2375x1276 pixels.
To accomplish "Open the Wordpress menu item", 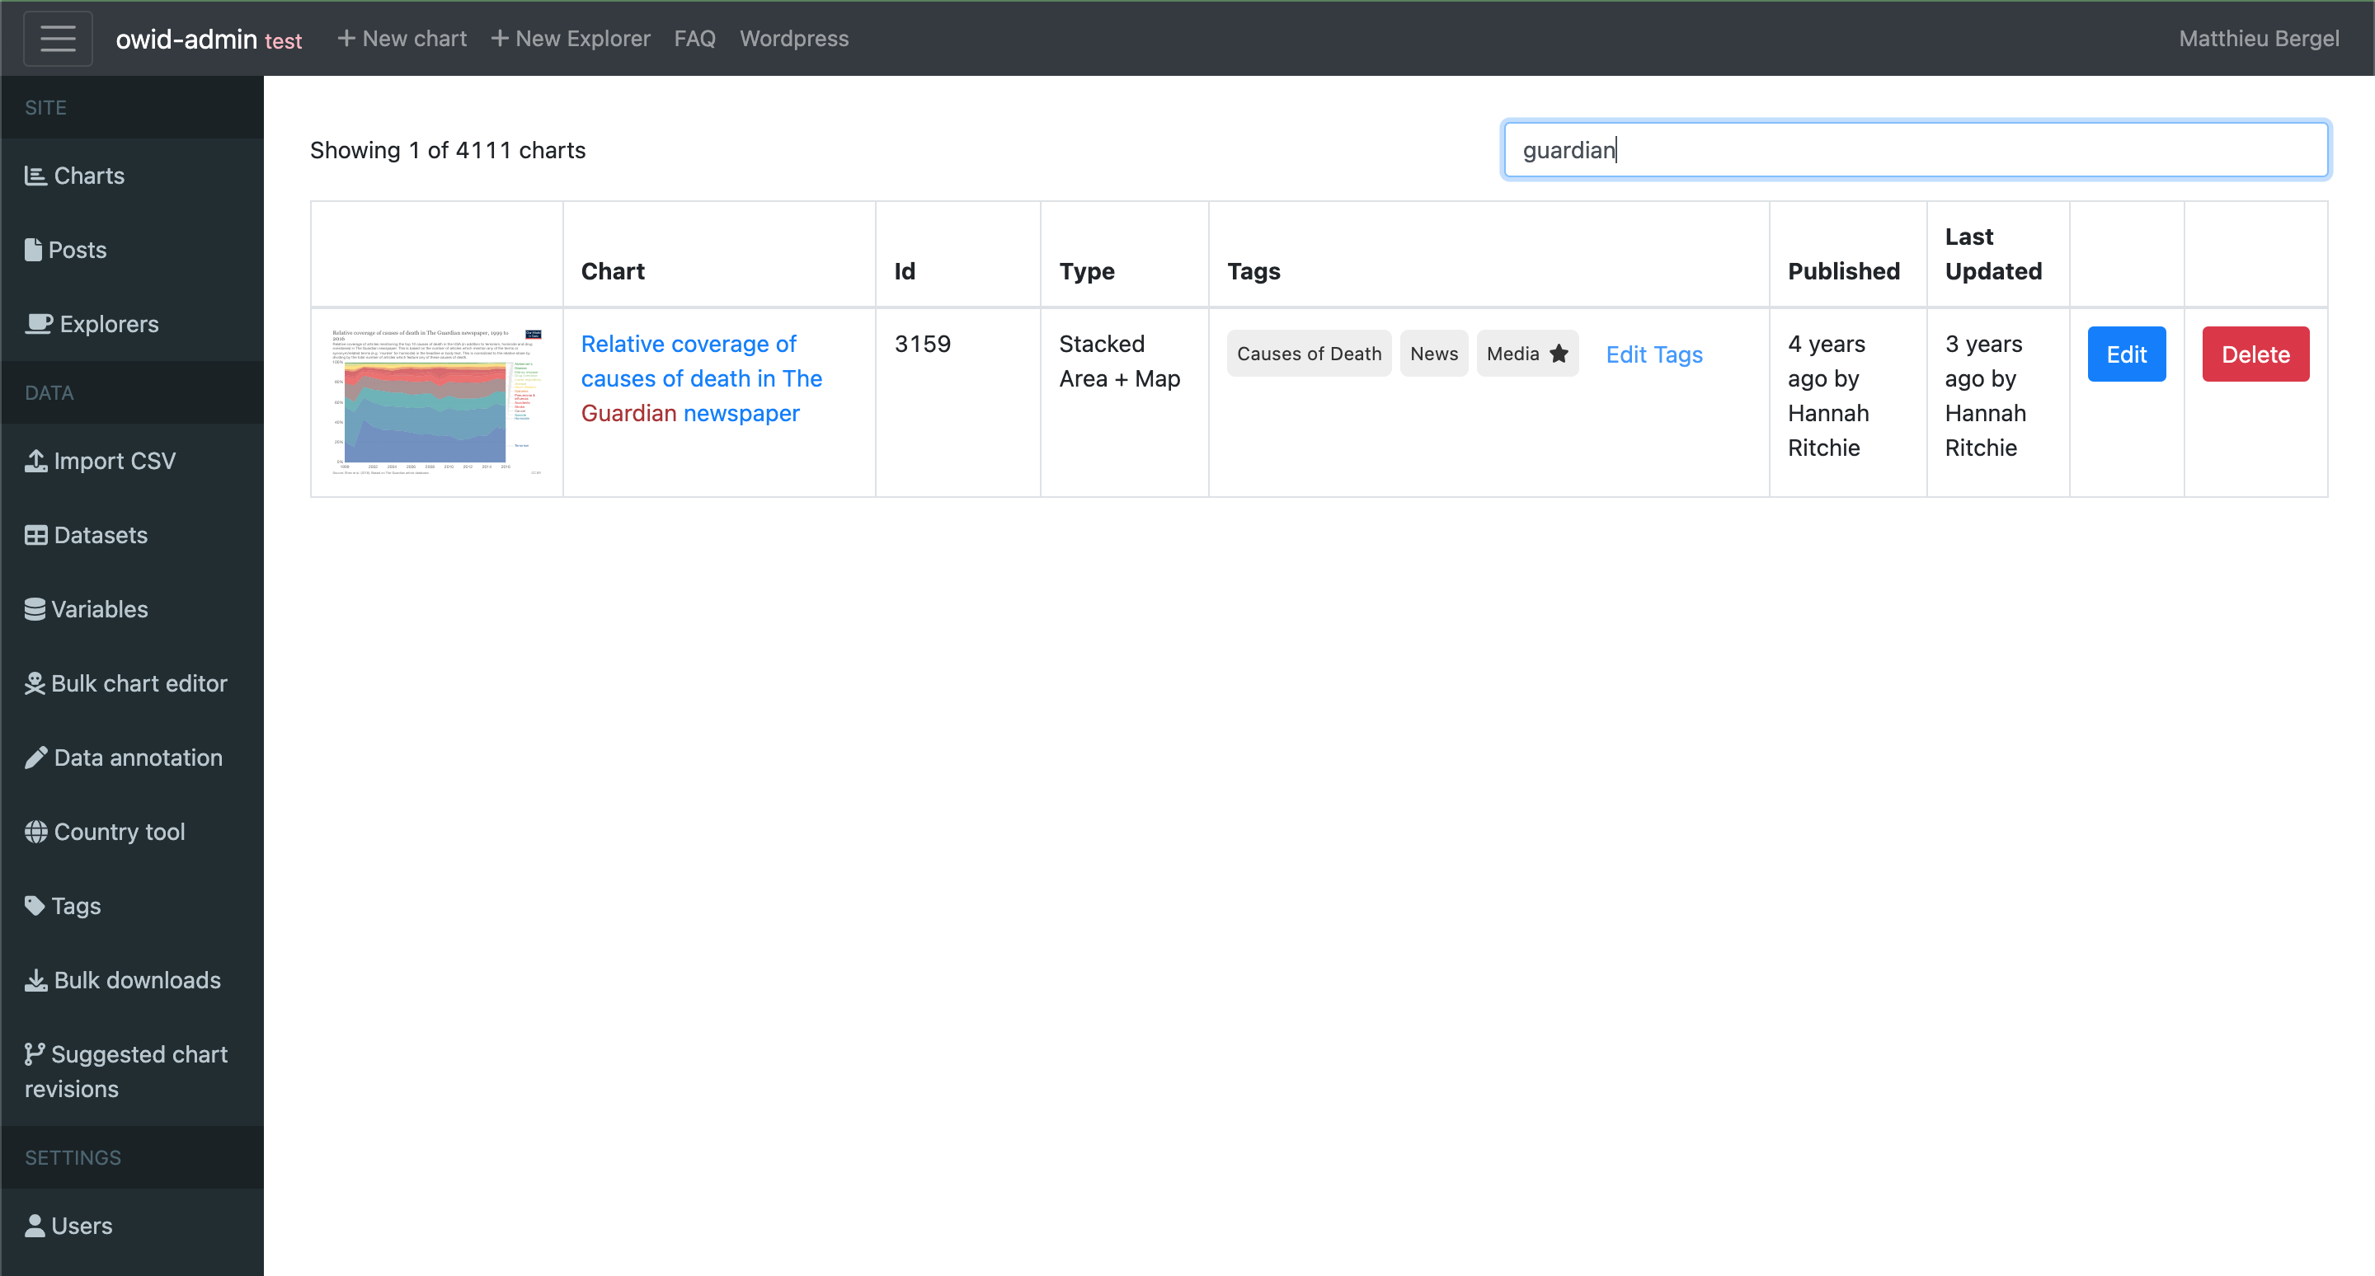I will point(794,38).
